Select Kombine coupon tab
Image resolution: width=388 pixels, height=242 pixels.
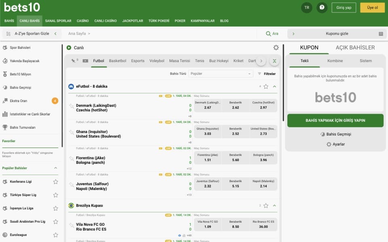click(335, 61)
